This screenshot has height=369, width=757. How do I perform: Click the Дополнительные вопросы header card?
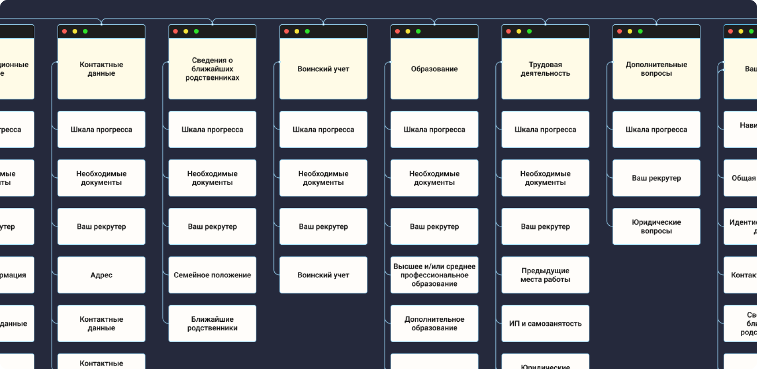(x=656, y=69)
